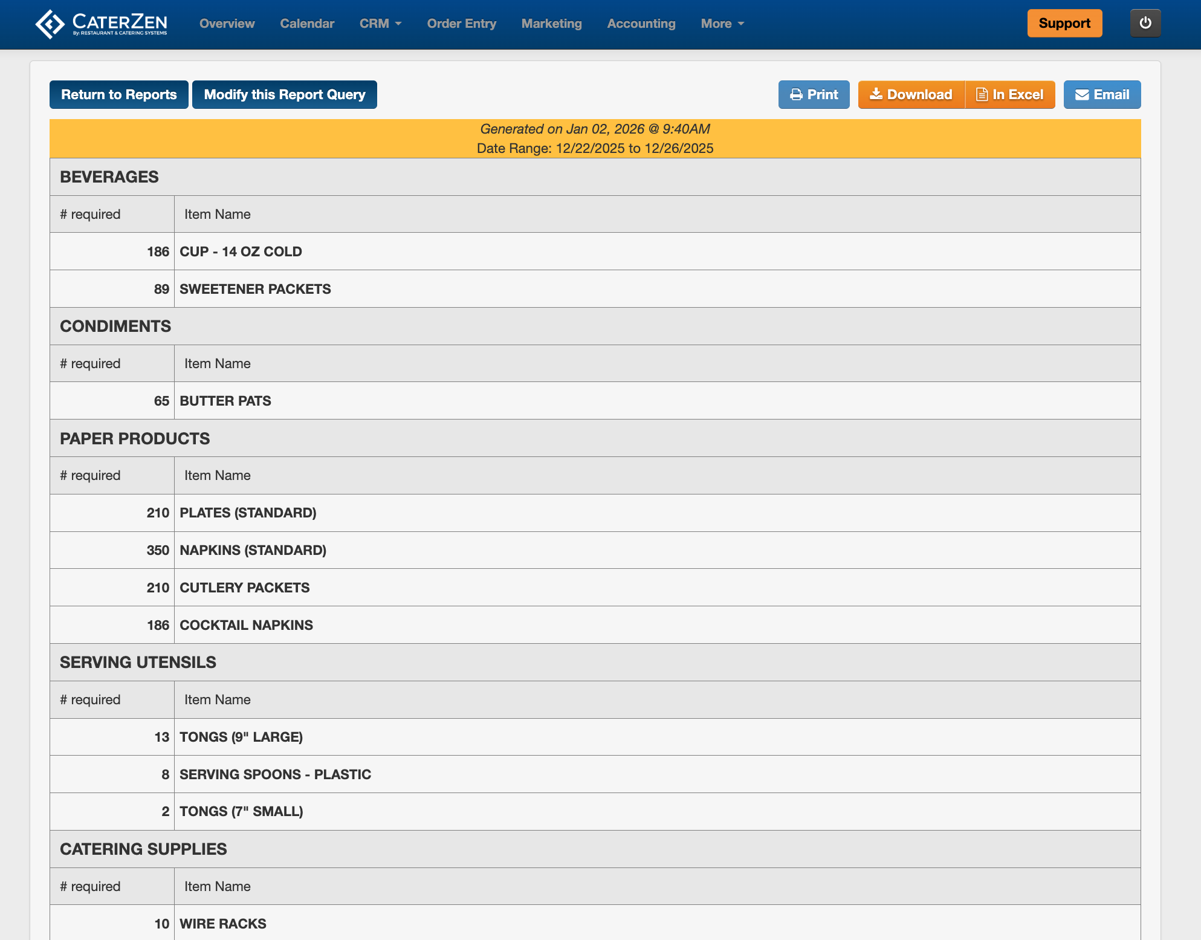This screenshot has height=940, width=1201.
Task: Open the Overview menu item
Action: pyautogui.click(x=227, y=24)
